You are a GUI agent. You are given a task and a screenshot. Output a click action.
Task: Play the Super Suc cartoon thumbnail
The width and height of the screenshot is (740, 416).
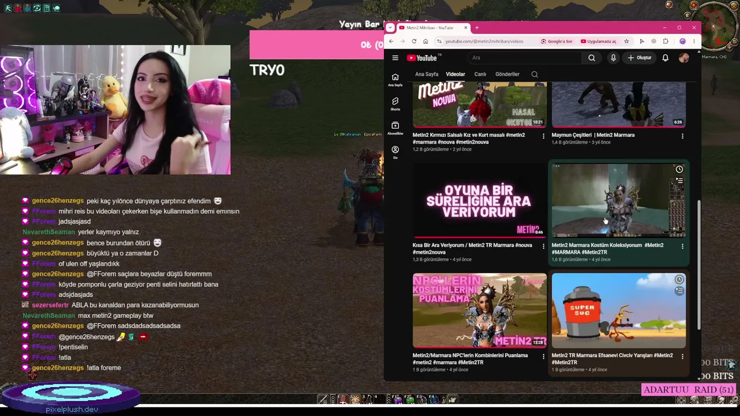pyautogui.click(x=619, y=310)
